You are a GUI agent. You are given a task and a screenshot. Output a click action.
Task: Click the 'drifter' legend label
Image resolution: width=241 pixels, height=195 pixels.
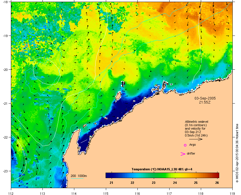coord(191,153)
